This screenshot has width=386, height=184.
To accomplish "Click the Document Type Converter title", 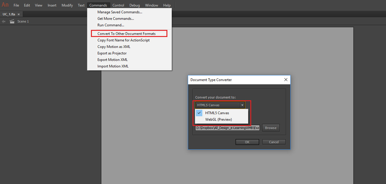I will (x=211, y=80).
